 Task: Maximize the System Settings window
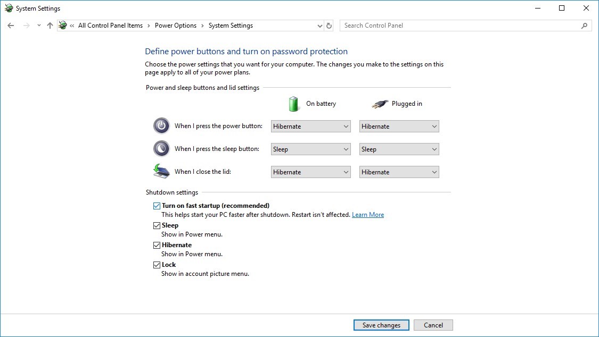point(562,8)
